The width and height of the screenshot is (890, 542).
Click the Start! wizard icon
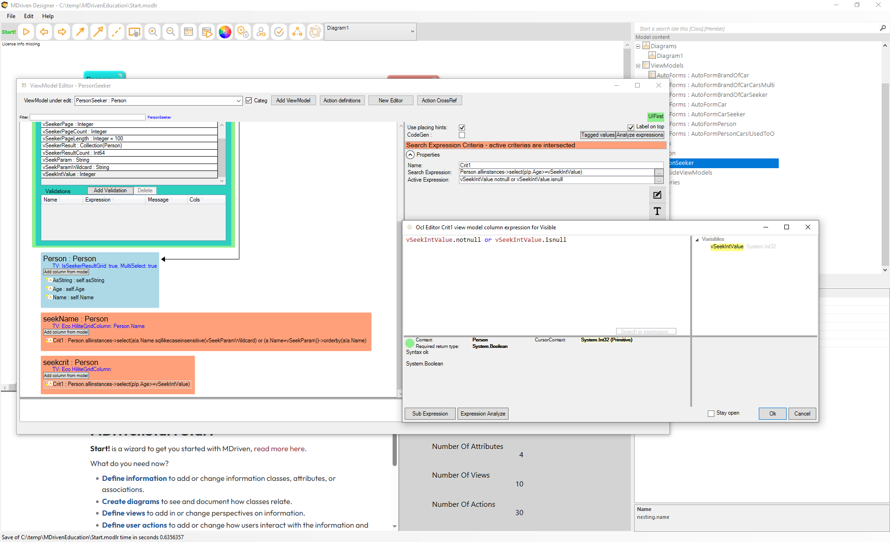pyautogui.click(x=9, y=32)
